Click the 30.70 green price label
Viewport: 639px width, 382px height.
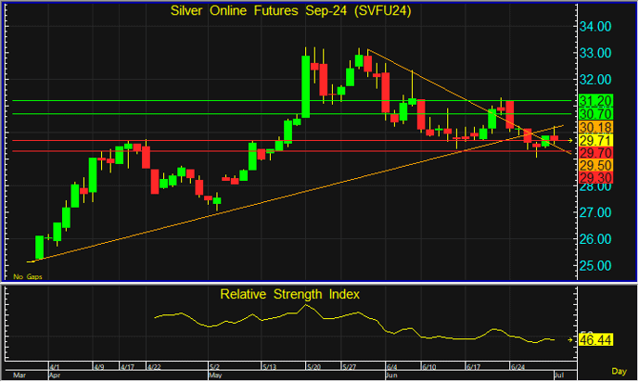pos(594,113)
